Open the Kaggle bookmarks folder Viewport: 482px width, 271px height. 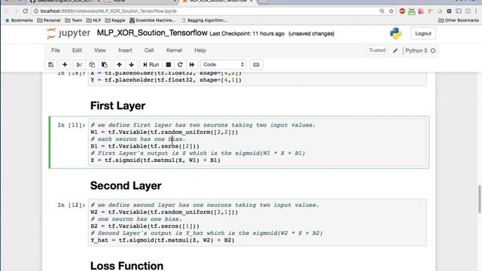(115, 20)
